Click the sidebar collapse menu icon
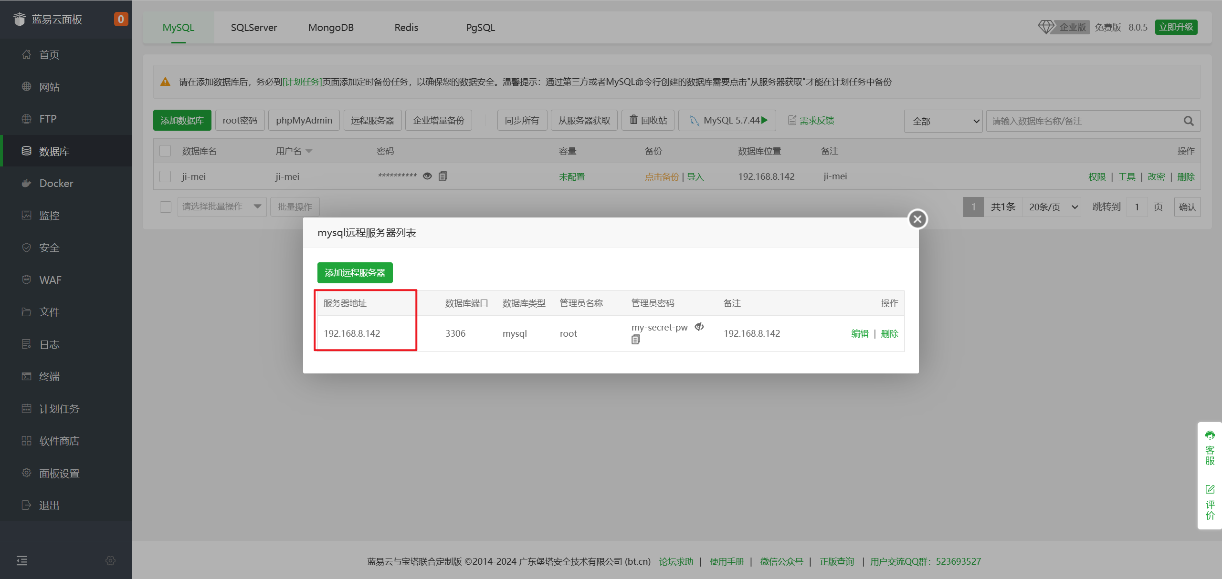This screenshot has height=579, width=1222. coord(22,560)
